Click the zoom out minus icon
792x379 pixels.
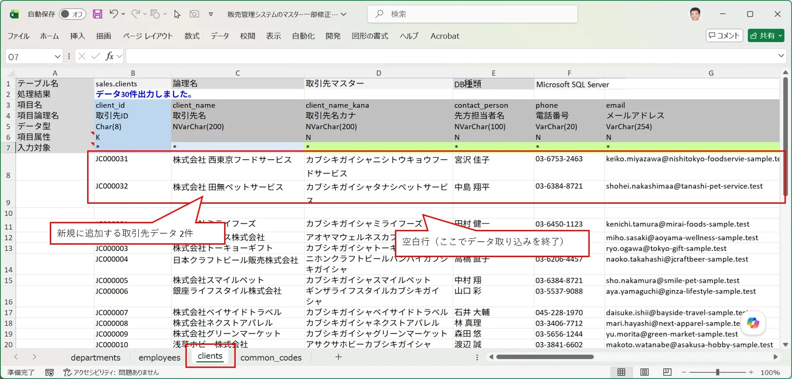(684, 372)
